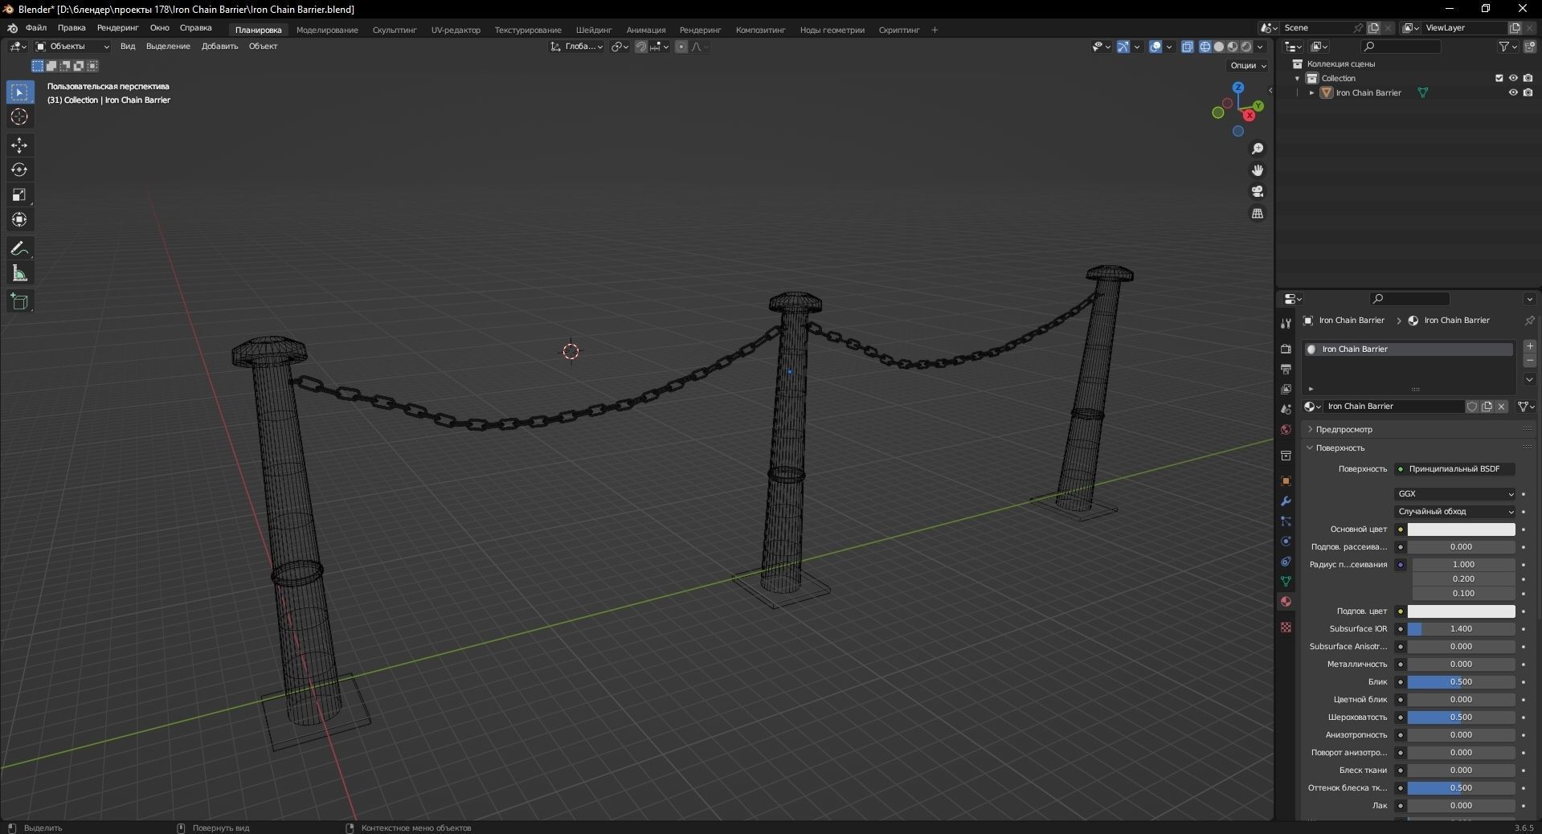This screenshot has width=1542, height=834.
Task: Select the Move tool
Action: [19, 145]
